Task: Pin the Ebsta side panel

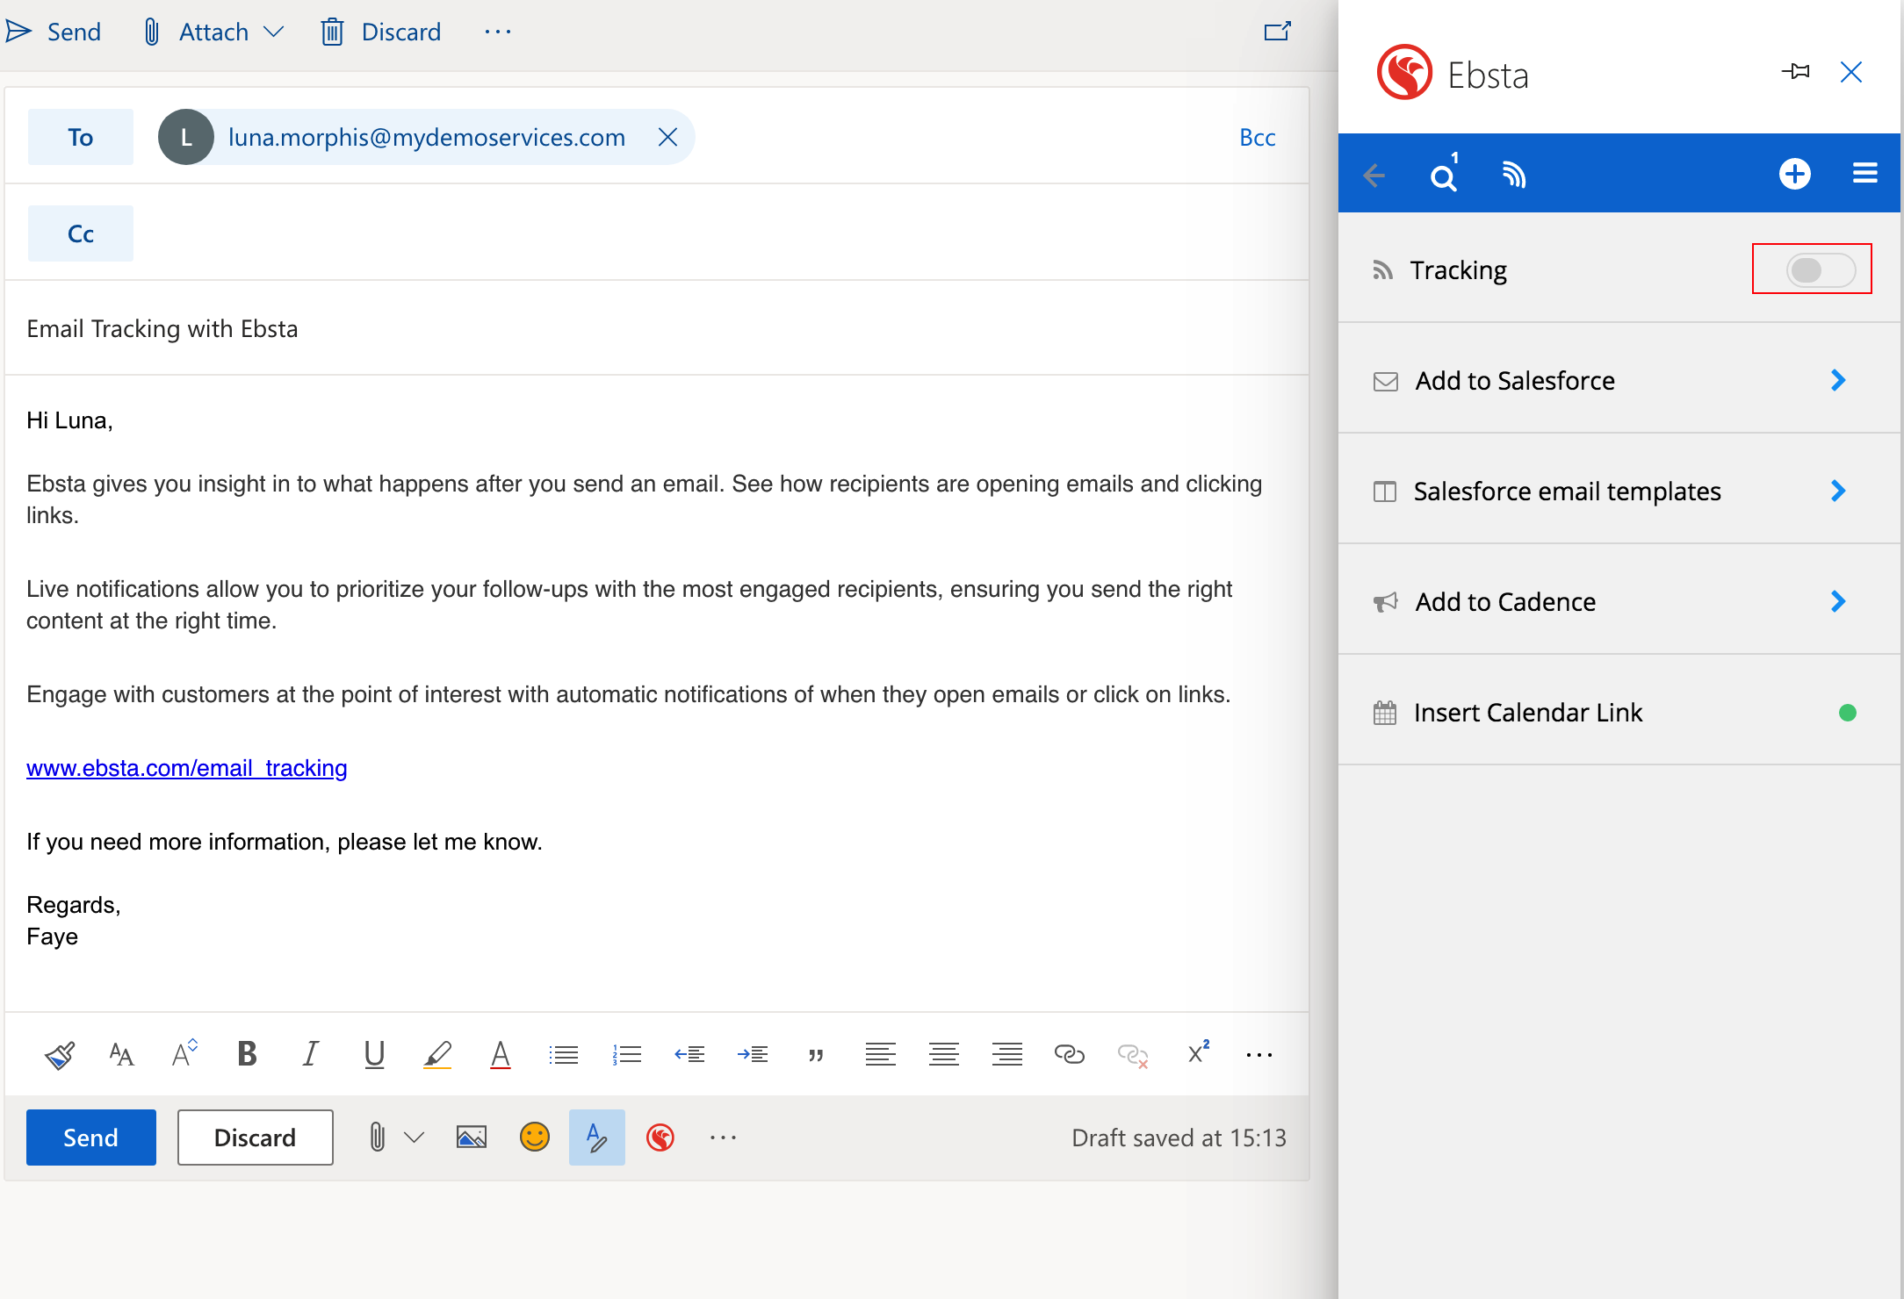Action: 1796,72
